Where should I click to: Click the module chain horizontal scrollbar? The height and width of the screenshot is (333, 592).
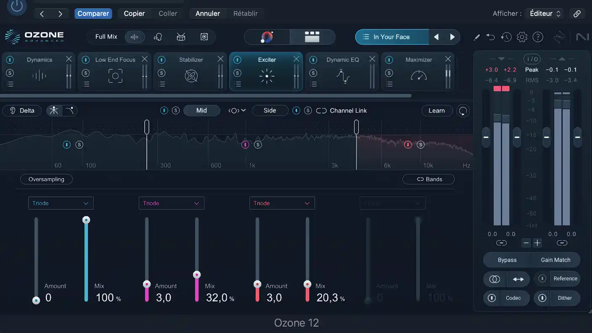coord(206,96)
